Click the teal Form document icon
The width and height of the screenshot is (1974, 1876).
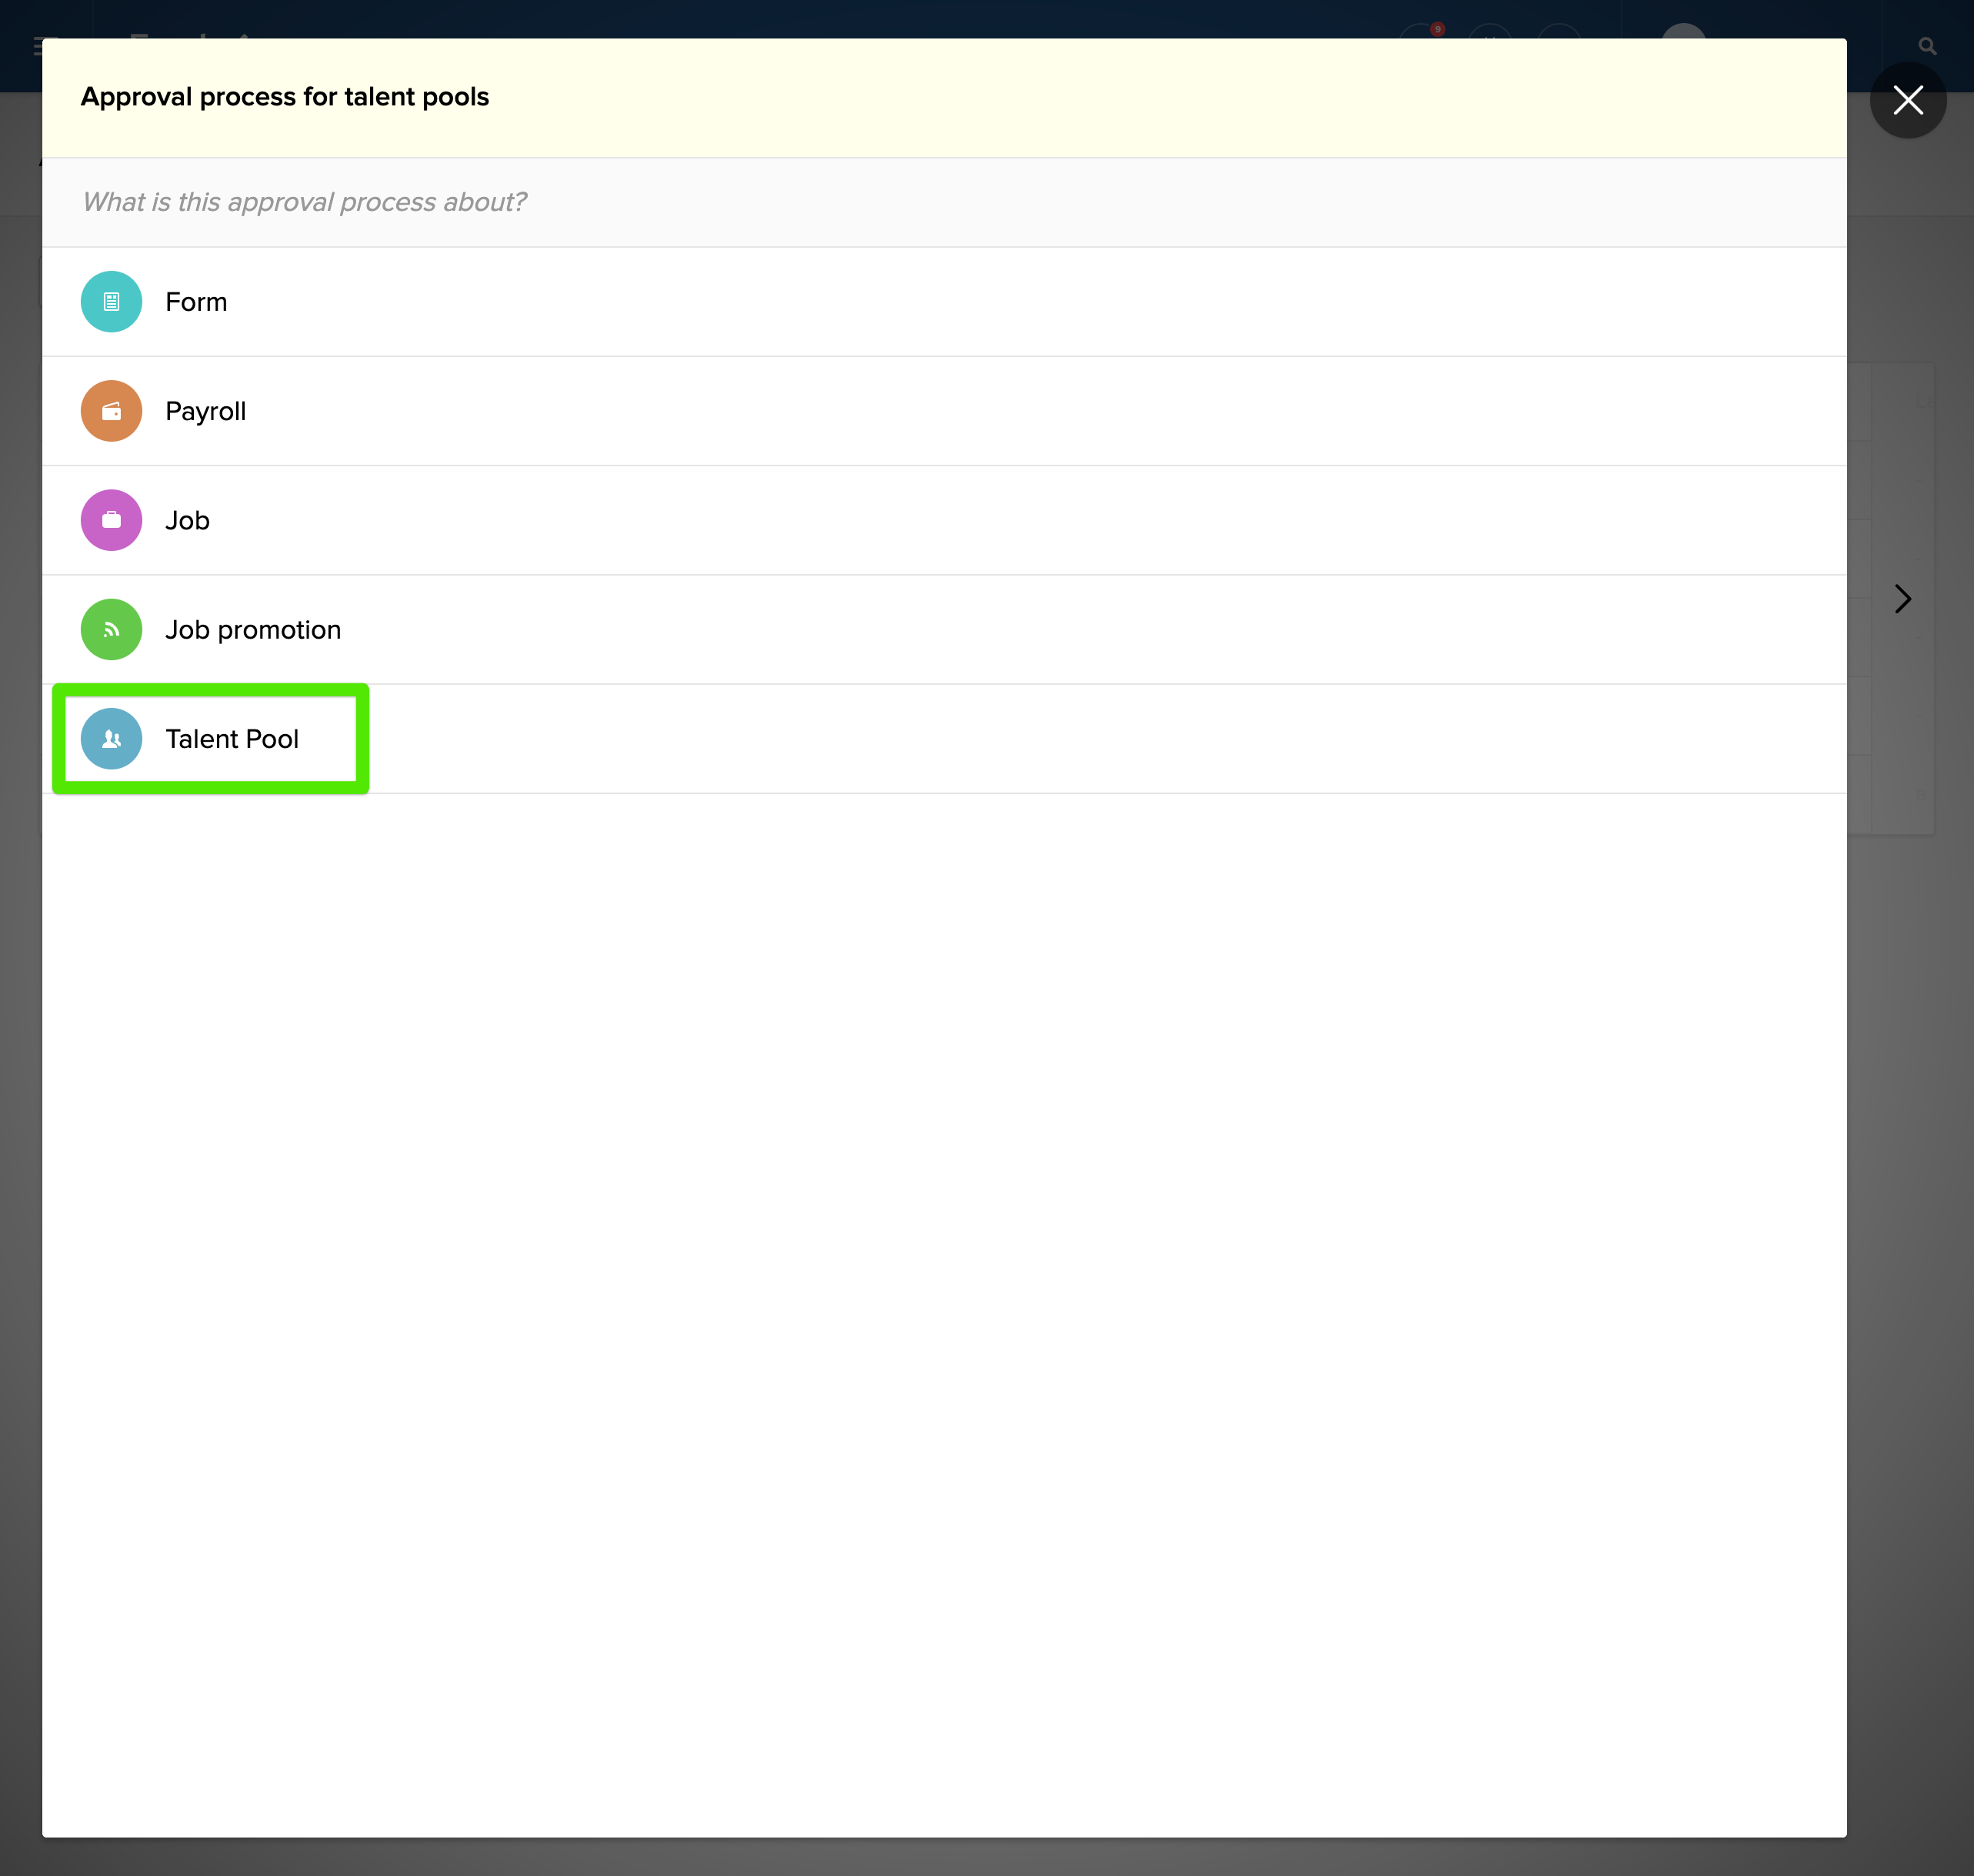click(111, 302)
